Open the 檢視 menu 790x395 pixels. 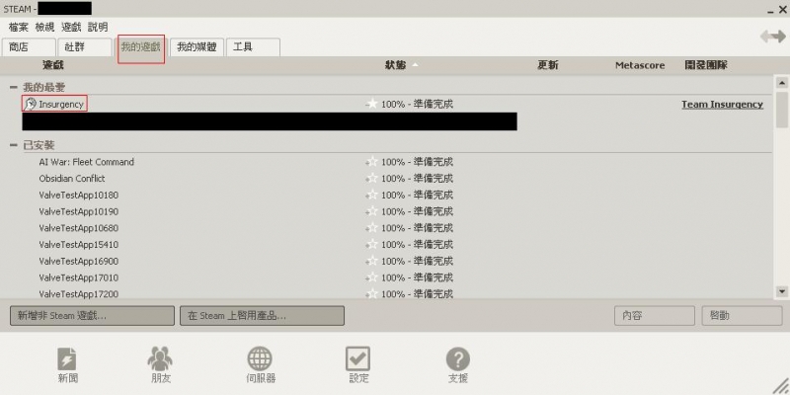tap(44, 28)
